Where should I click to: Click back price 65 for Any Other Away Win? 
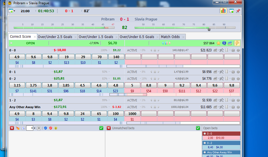point(99,114)
